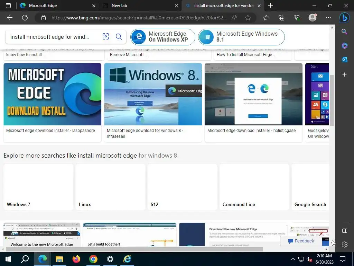Viewport: 354px width, 266px height.
Task: Toggle the sidebar panel layout icon
Action: pos(345,230)
